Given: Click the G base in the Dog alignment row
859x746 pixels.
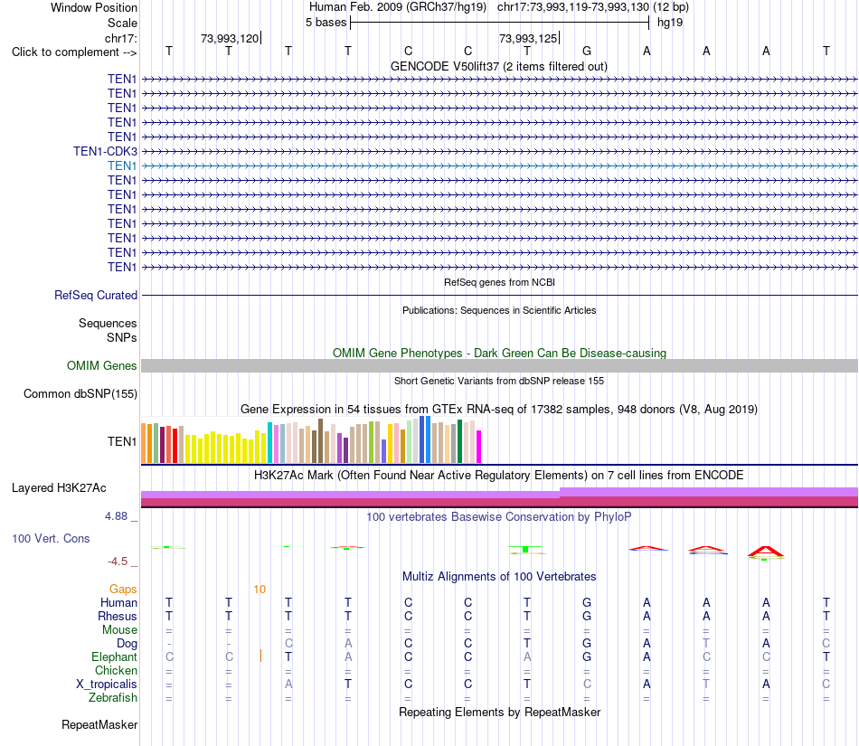Looking at the screenshot, I should 587,643.
